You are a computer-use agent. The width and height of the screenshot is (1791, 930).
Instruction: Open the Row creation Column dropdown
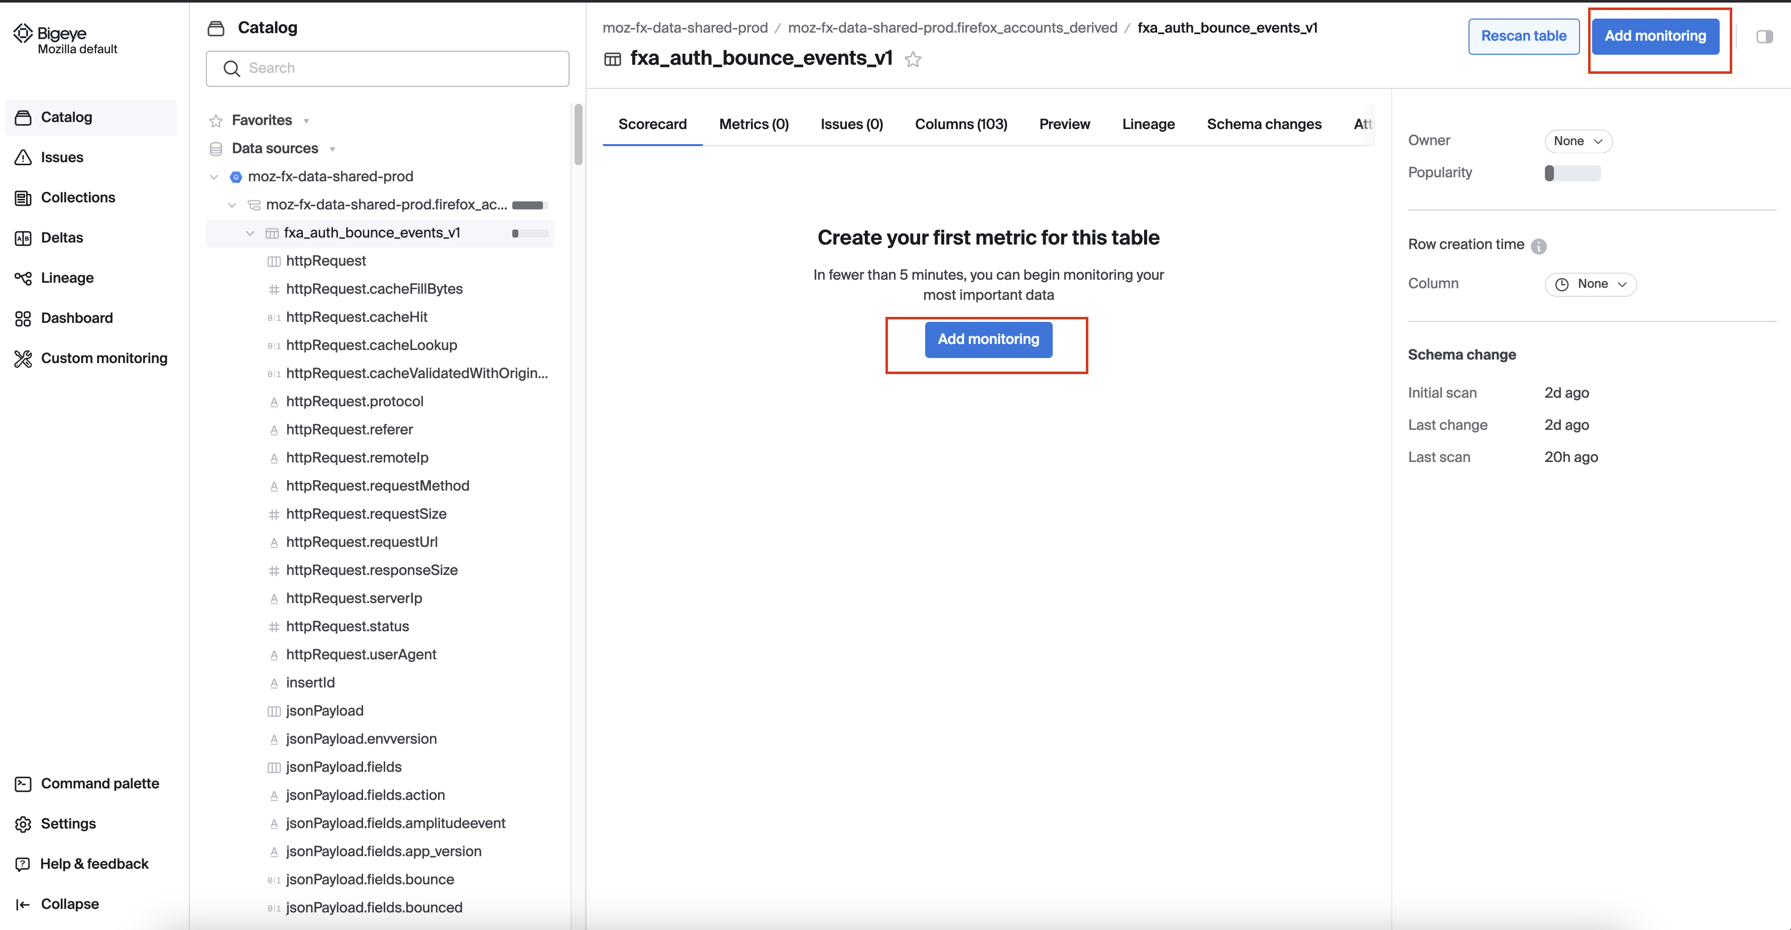point(1590,284)
